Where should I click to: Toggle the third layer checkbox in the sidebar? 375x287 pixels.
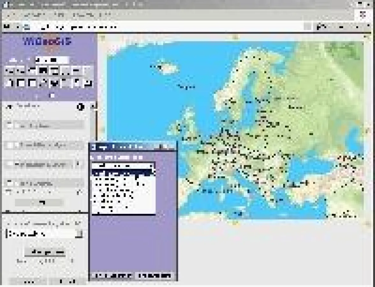point(10,164)
